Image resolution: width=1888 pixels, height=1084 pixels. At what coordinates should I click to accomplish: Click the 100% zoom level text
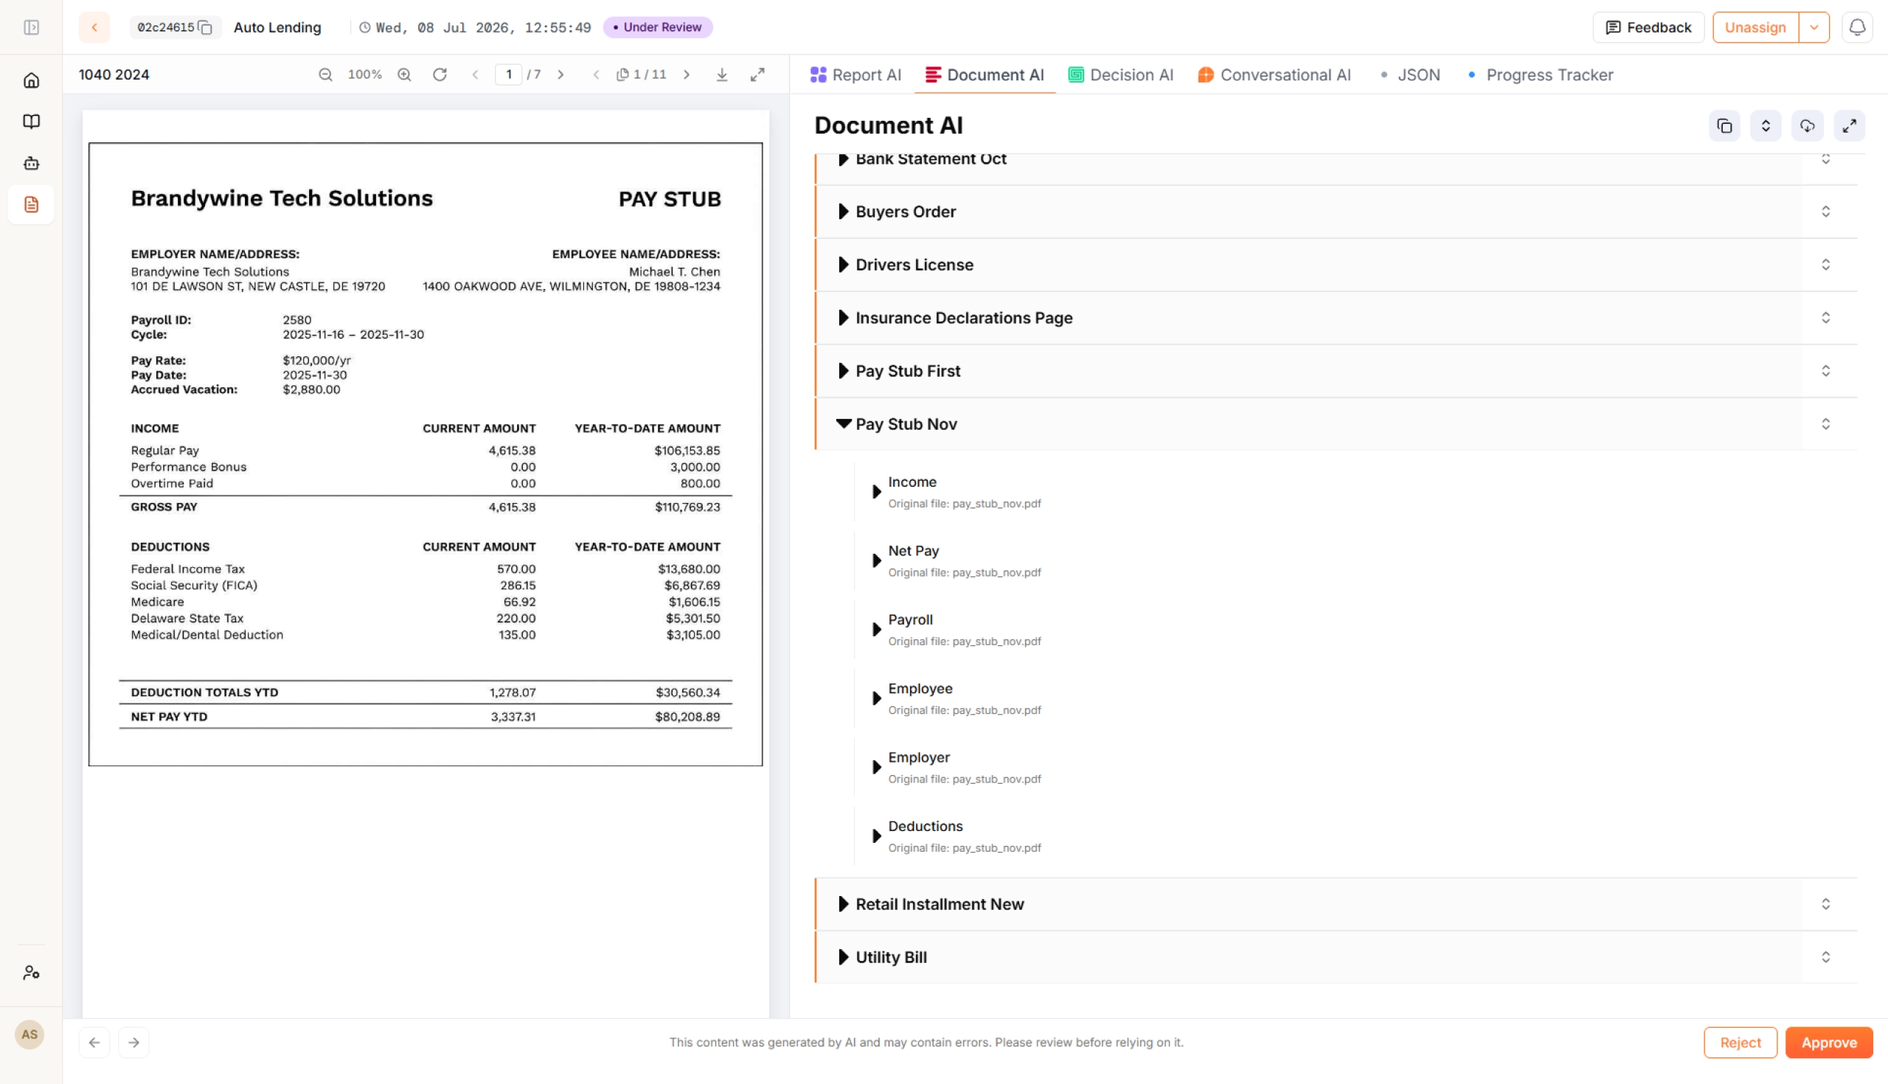365,74
